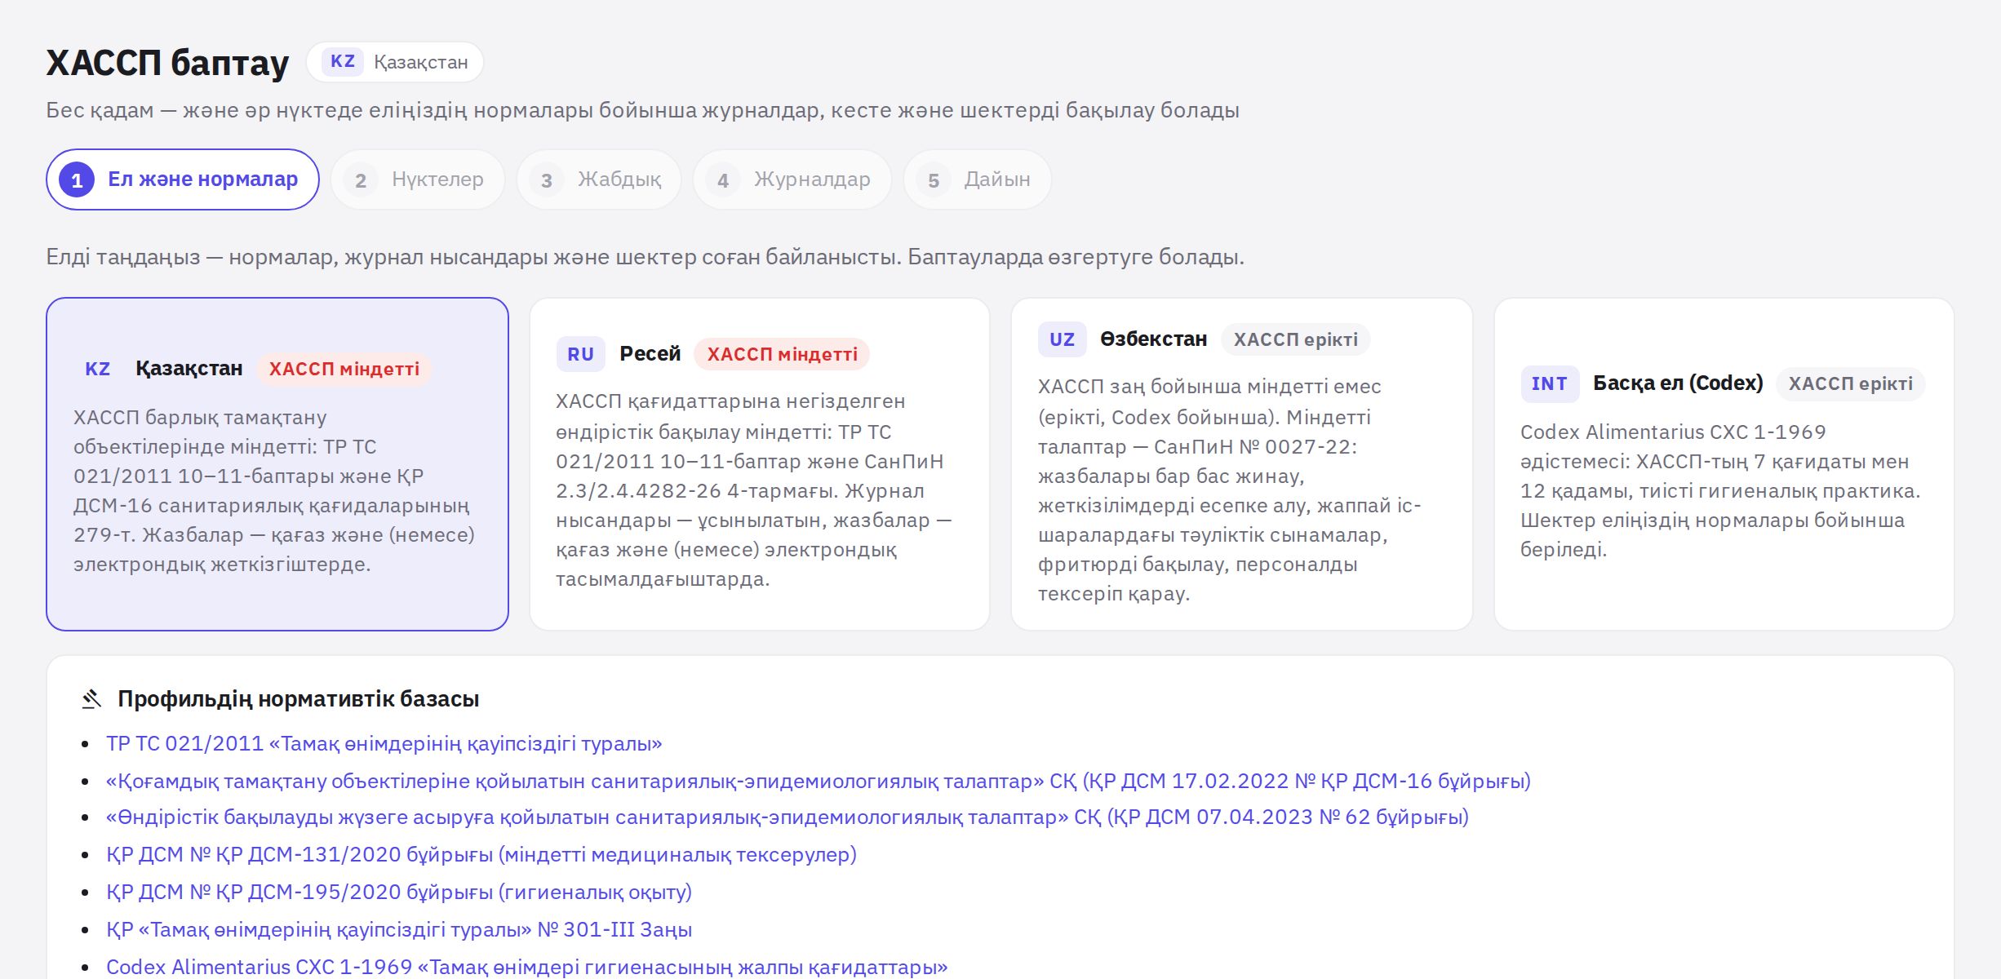Click the INT badge on Басқа ел card

pyautogui.click(x=1549, y=383)
